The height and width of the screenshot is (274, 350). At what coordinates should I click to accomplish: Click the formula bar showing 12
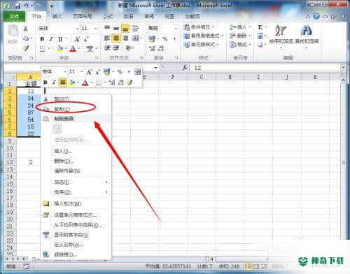265,68
